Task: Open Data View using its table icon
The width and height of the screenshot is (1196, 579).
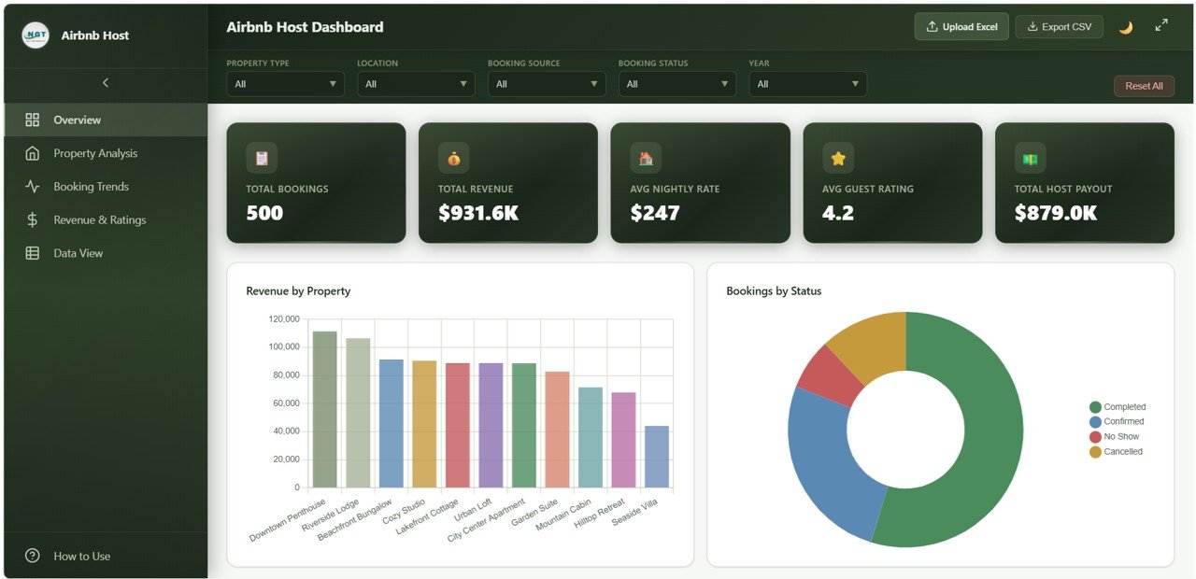Action: click(x=32, y=252)
